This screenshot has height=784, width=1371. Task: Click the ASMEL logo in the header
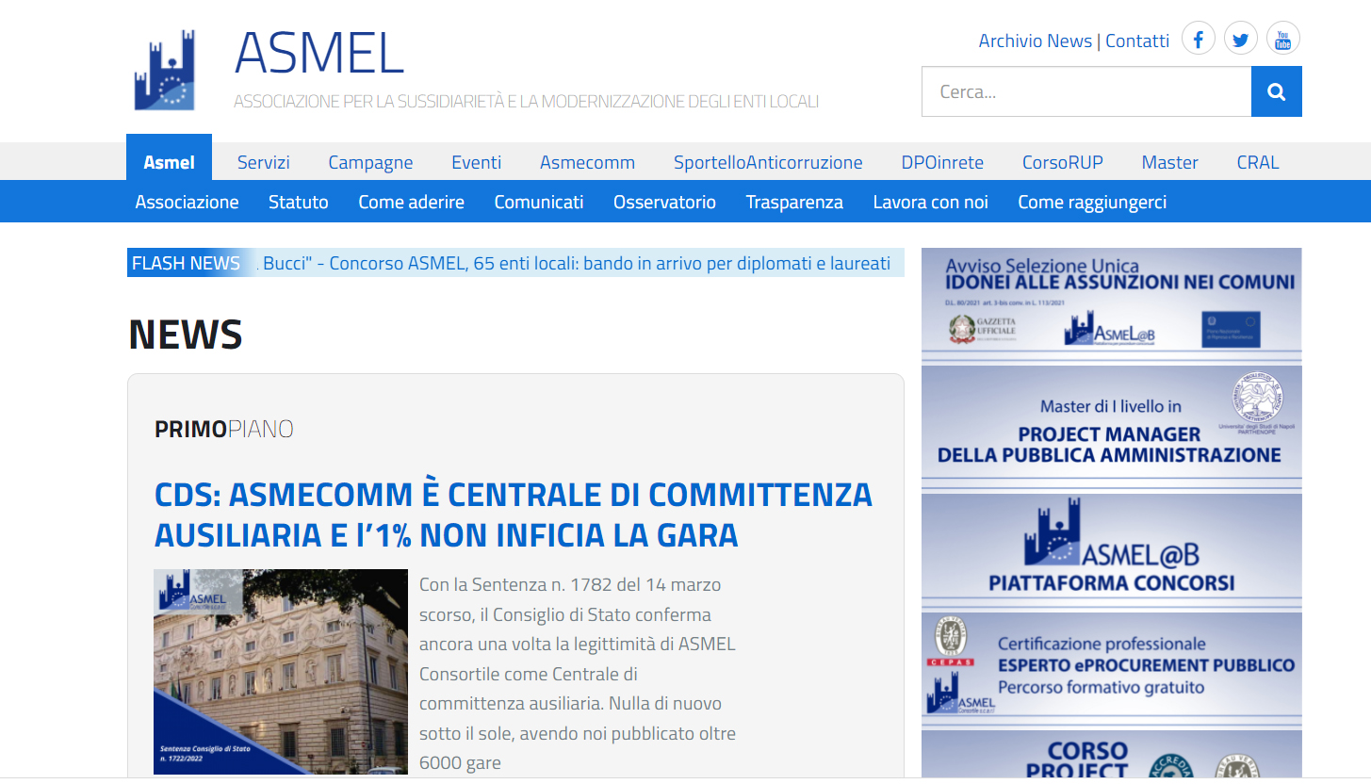coord(166,69)
